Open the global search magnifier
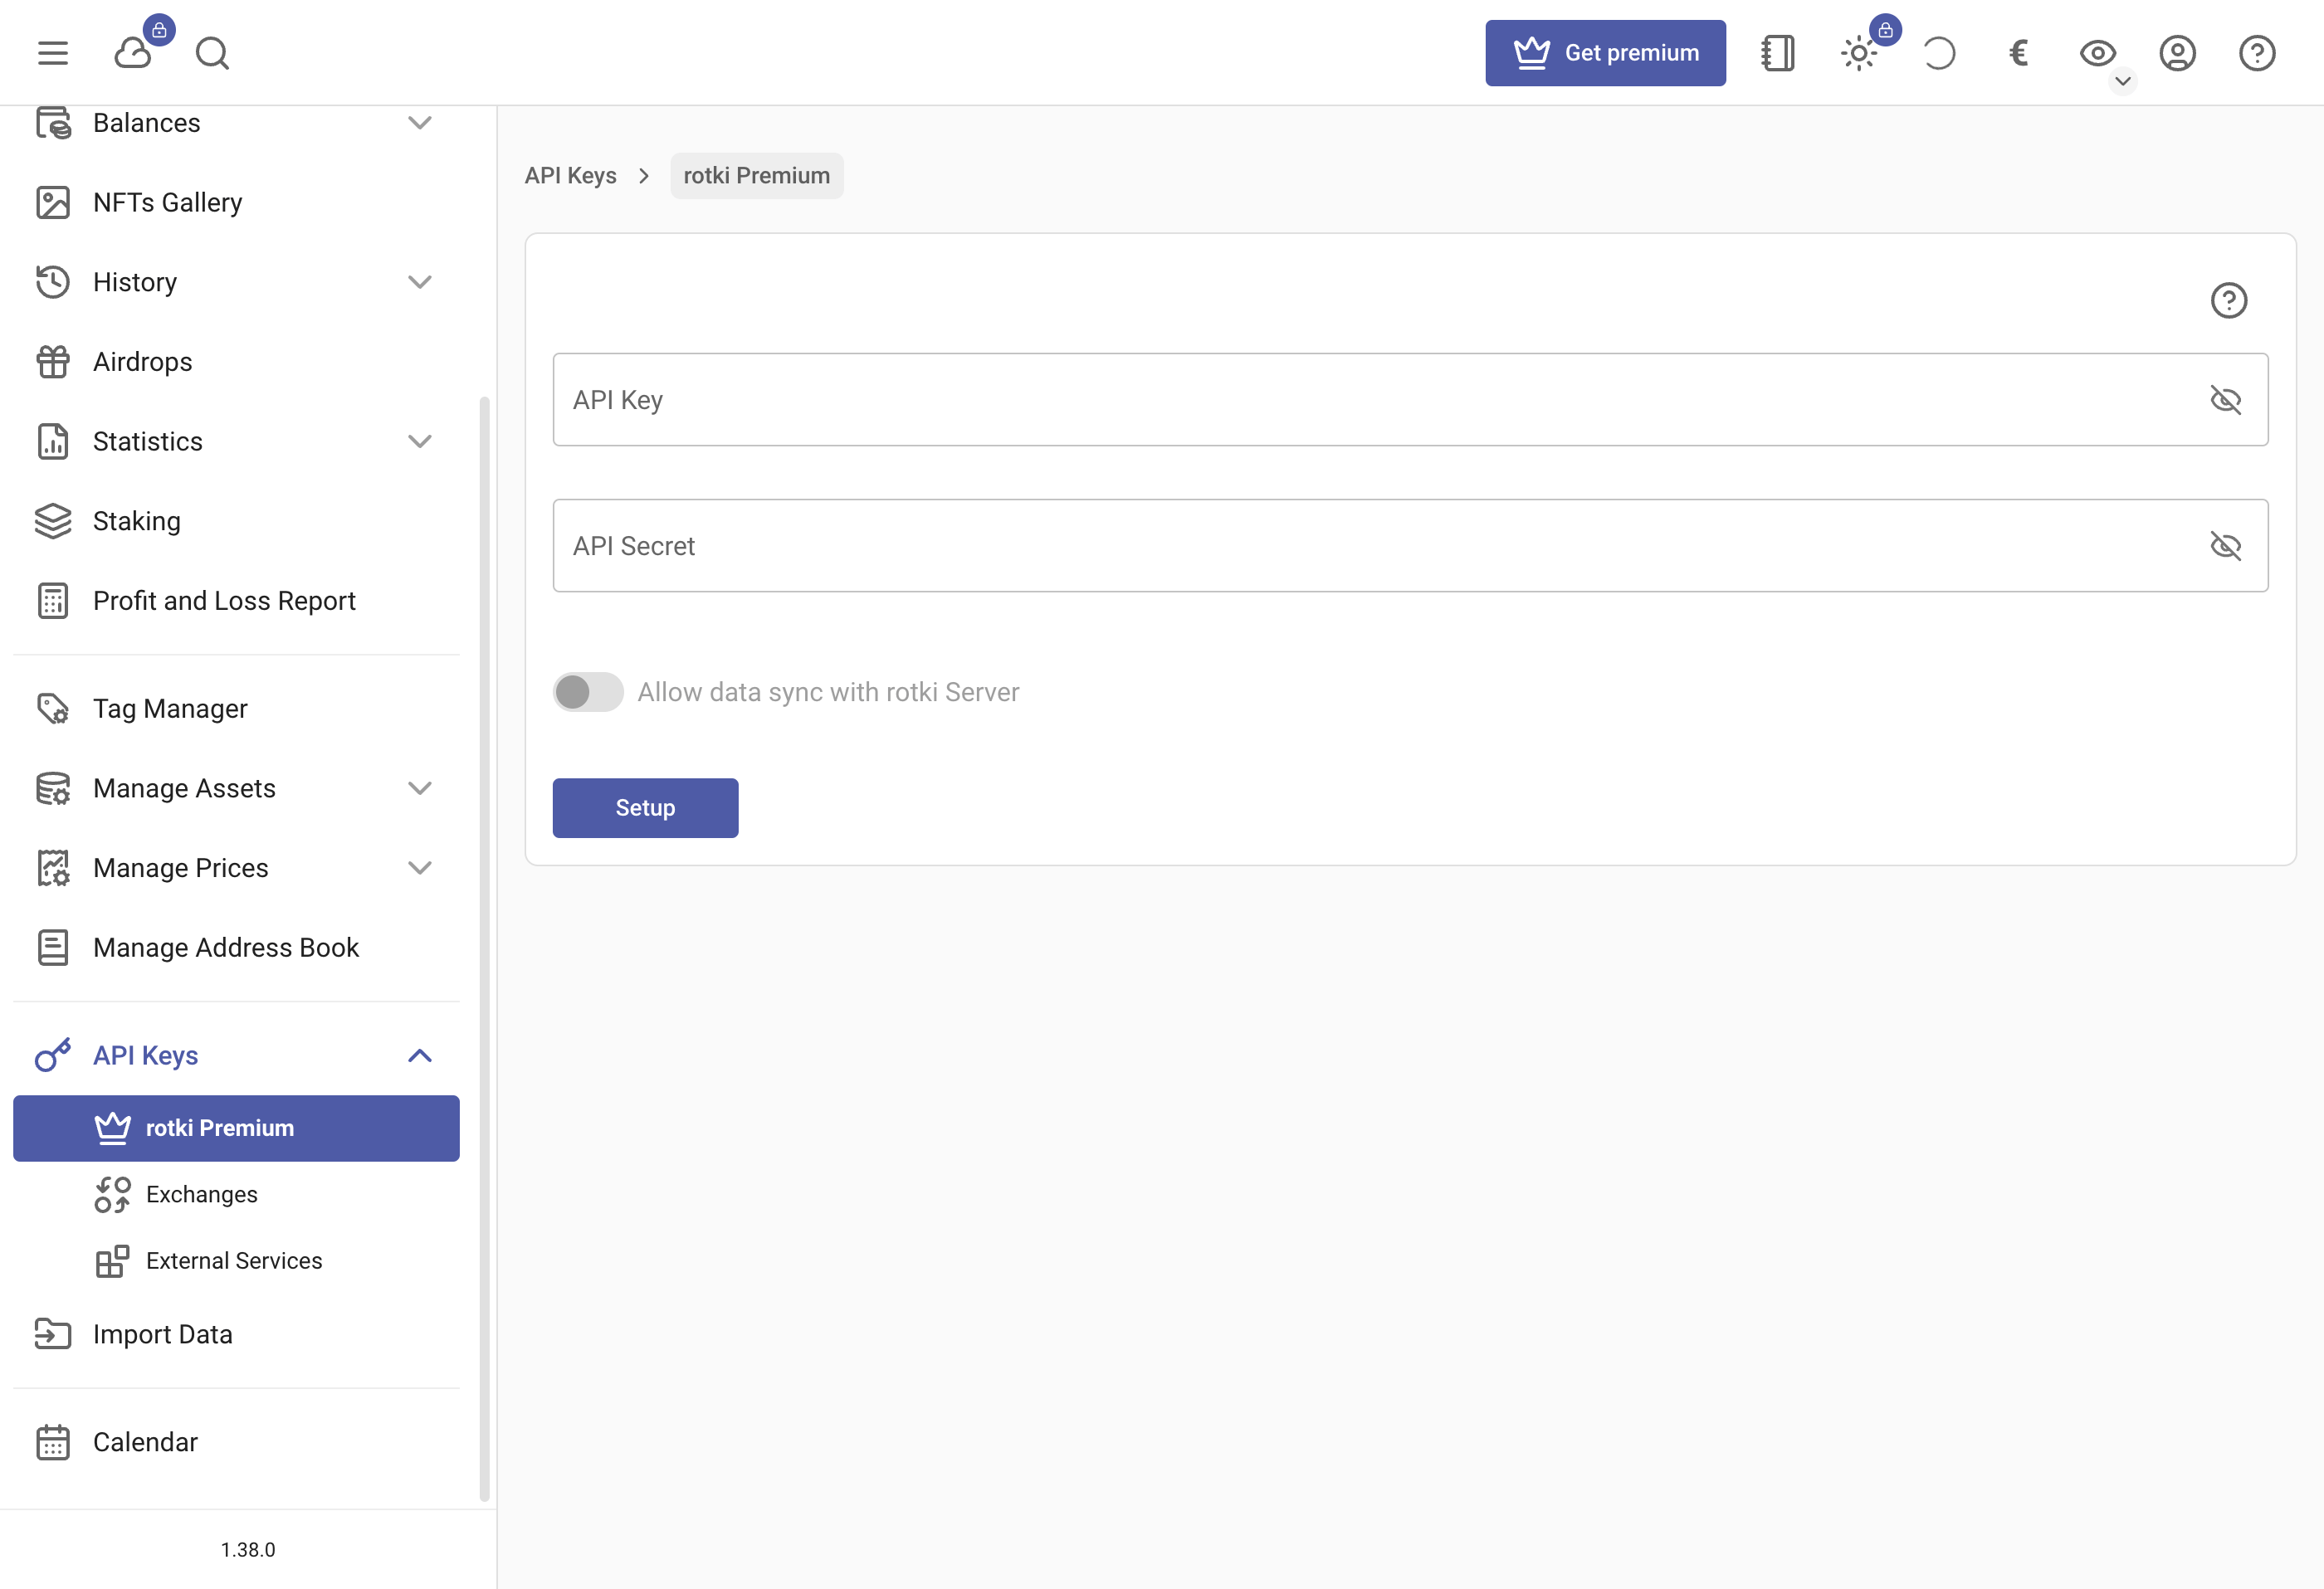The image size is (2324, 1589). pyautogui.click(x=212, y=53)
